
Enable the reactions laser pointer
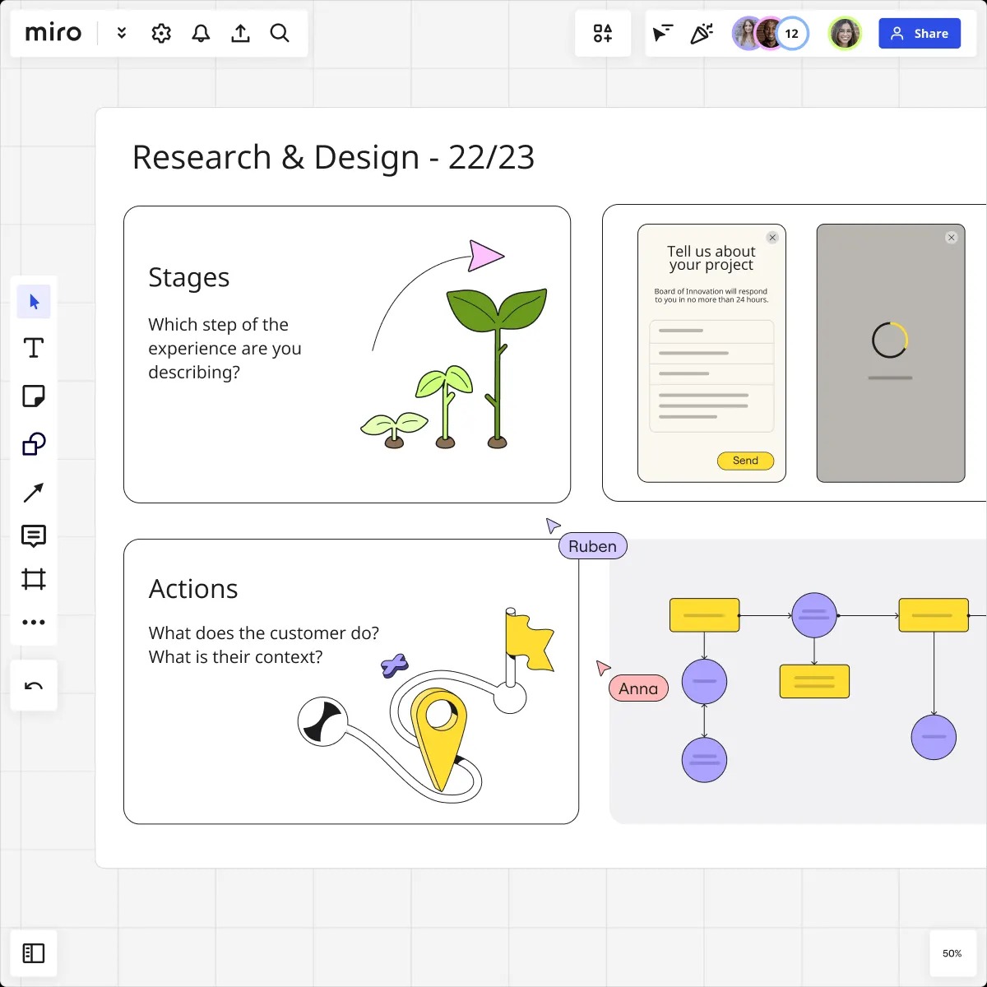[701, 33]
